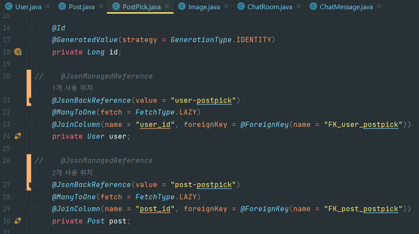Click the id field key gutter icon

(18, 52)
